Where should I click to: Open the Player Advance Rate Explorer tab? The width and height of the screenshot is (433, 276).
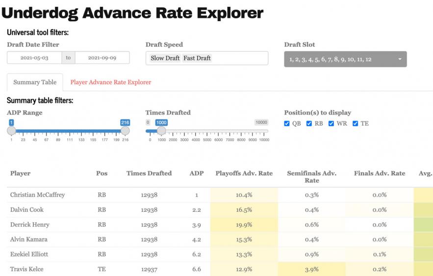point(111,82)
